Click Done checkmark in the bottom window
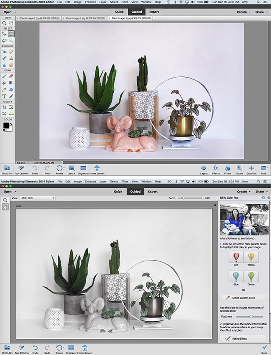 [264, 348]
